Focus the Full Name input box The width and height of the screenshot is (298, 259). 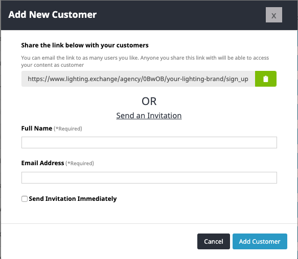[x=149, y=142]
